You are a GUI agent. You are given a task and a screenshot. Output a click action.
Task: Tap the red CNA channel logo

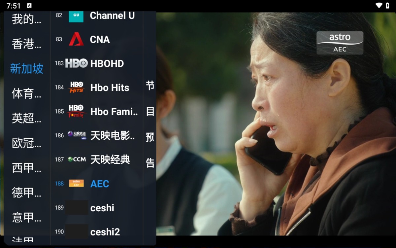pyautogui.click(x=76, y=39)
